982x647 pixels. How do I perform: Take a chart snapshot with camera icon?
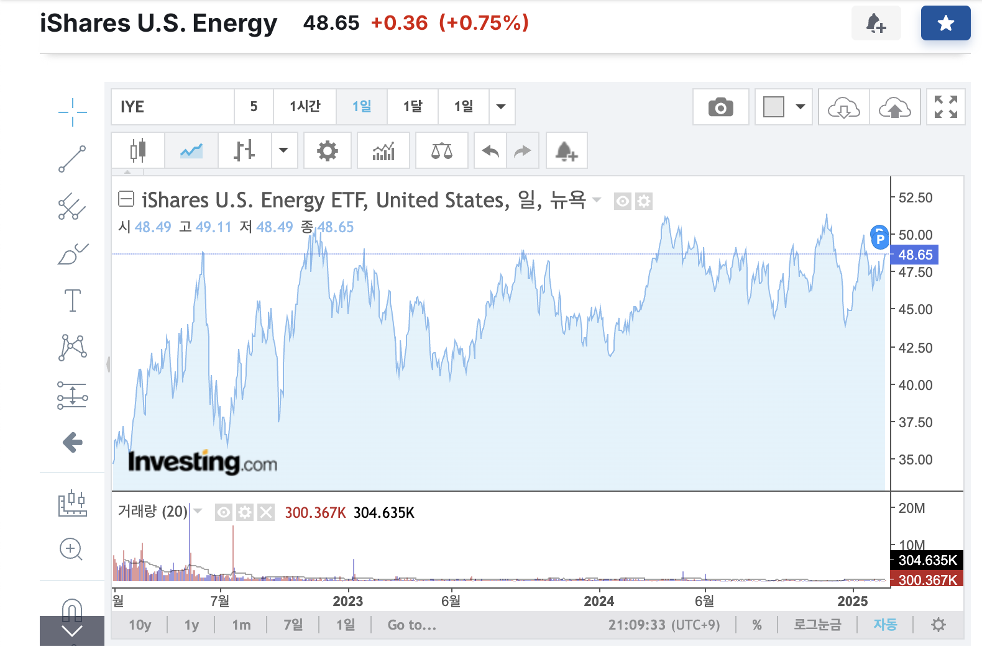[721, 107]
